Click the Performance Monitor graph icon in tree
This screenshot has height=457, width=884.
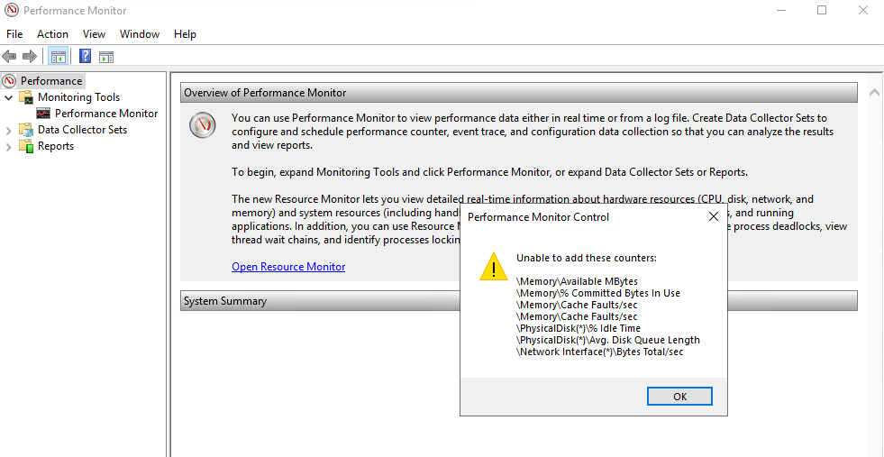click(43, 114)
